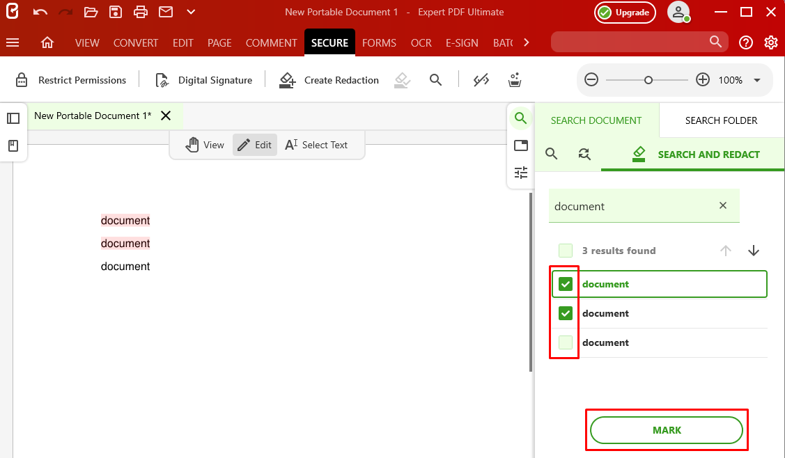Uncheck the first document result checkbox
The height and width of the screenshot is (458, 785).
[566, 284]
